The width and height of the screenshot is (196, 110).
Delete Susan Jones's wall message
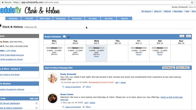point(92,103)
